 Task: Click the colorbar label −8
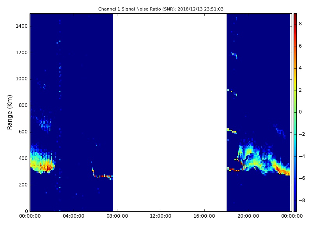point(301,200)
